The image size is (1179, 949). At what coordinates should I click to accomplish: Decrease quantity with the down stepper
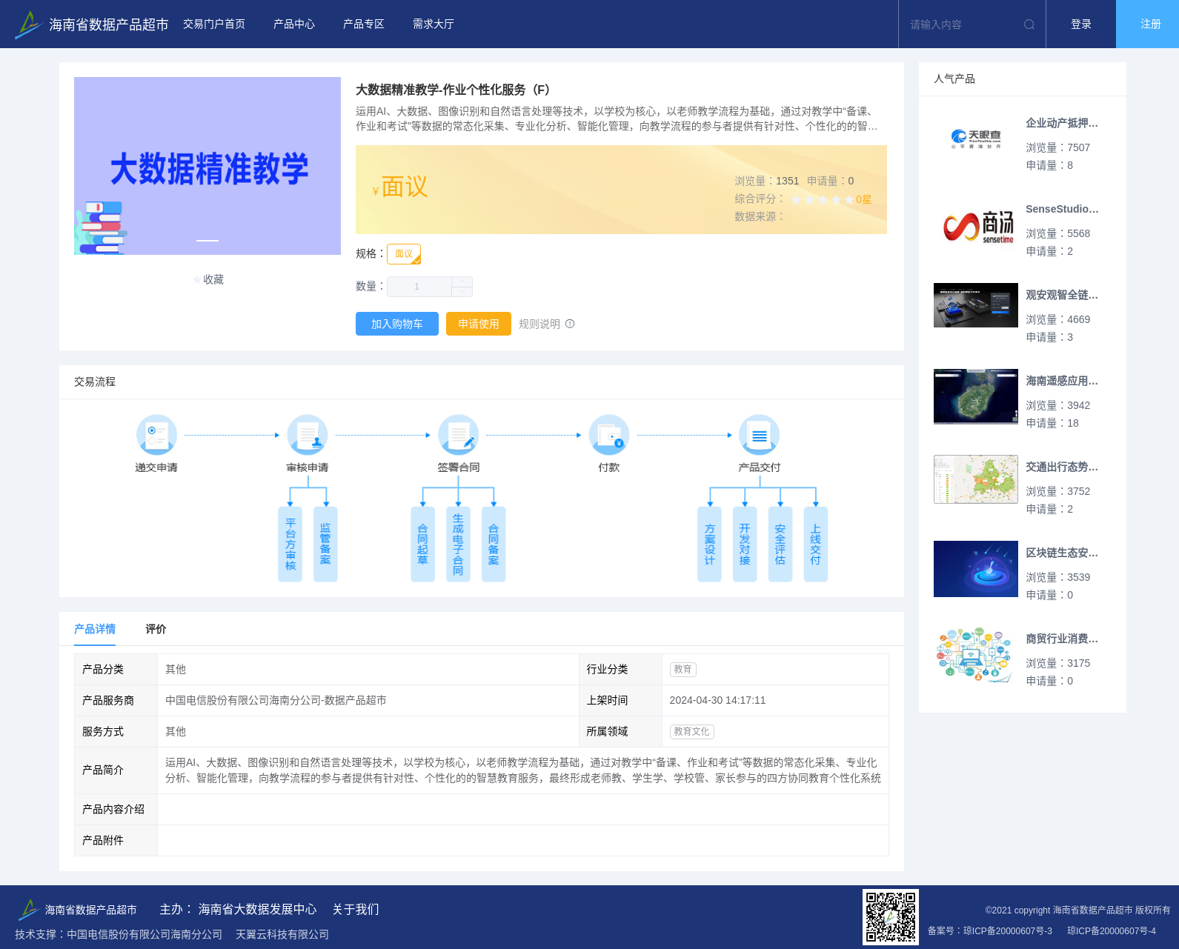click(462, 292)
